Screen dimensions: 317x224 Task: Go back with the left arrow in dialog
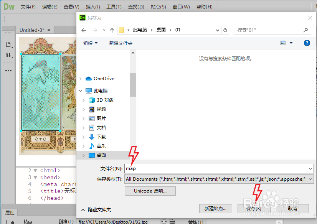(84, 30)
